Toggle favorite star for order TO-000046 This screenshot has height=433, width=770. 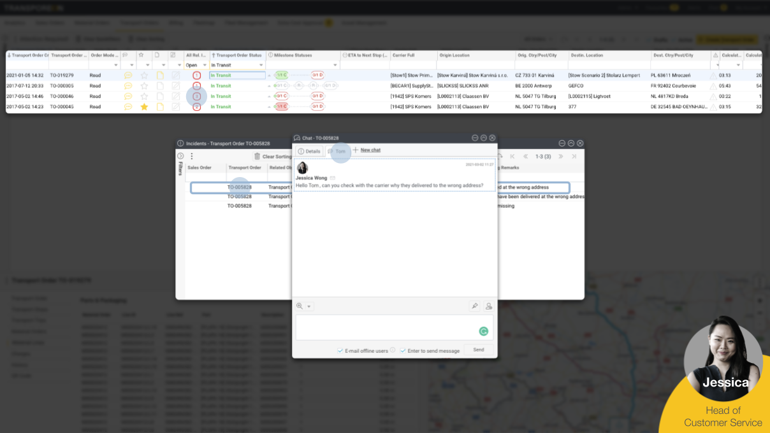point(144,96)
